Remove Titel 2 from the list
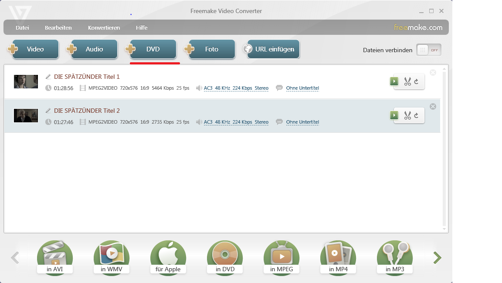Screen dimensions: 502x283 click(433, 107)
